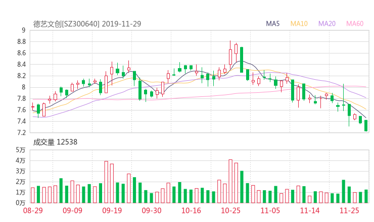Click the 10-25 date label
Screen dimensions: 374x222
230,210
